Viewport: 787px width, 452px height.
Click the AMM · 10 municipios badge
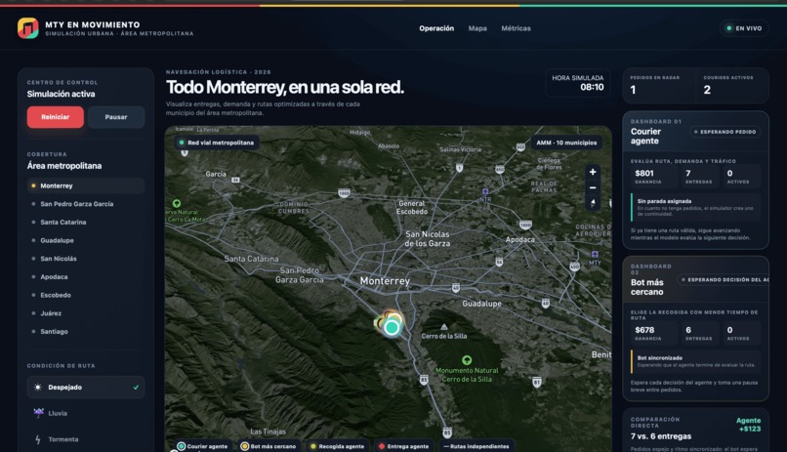coord(566,143)
